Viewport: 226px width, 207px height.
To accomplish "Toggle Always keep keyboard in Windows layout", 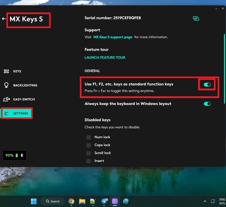I will point(207,104).
